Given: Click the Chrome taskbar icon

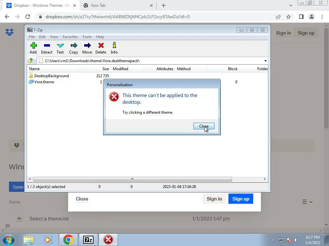Looking at the screenshot, I should click(68, 240).
